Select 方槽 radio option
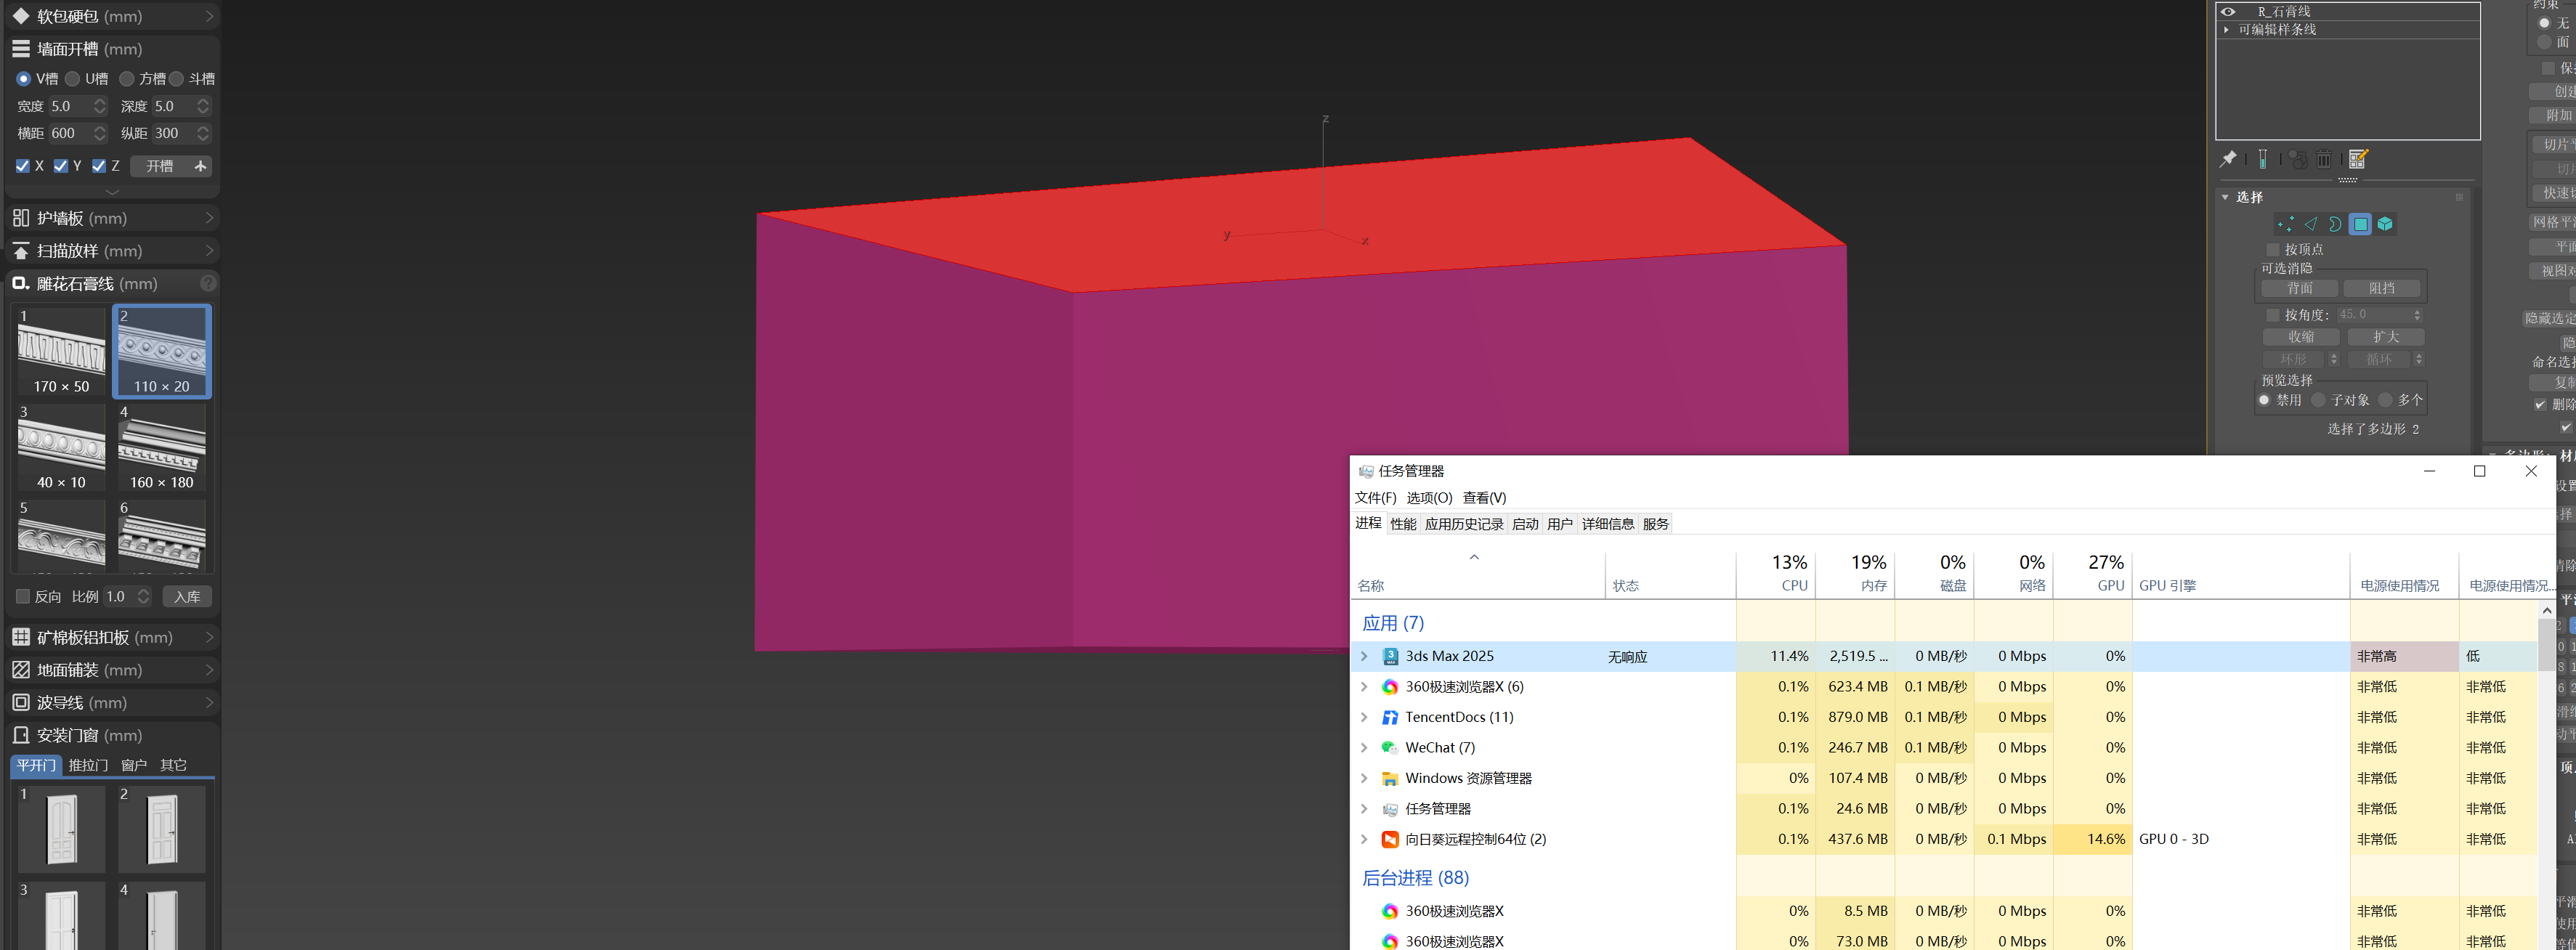This screenshot has height=950, width=2576. pyautogui.click(x=126, y=79)
